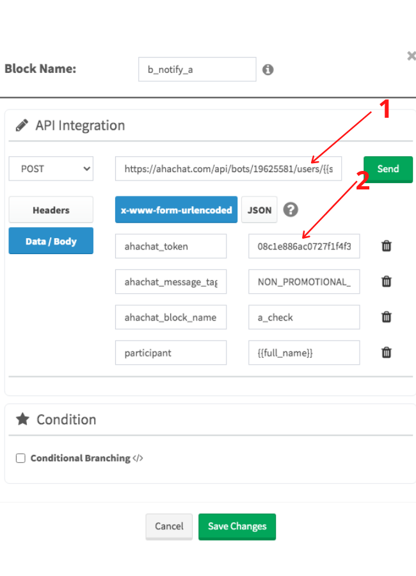Click the pencil icon next to API Integration
The width and height of the screenshot is (416, 576).
[x=22, y=125]
